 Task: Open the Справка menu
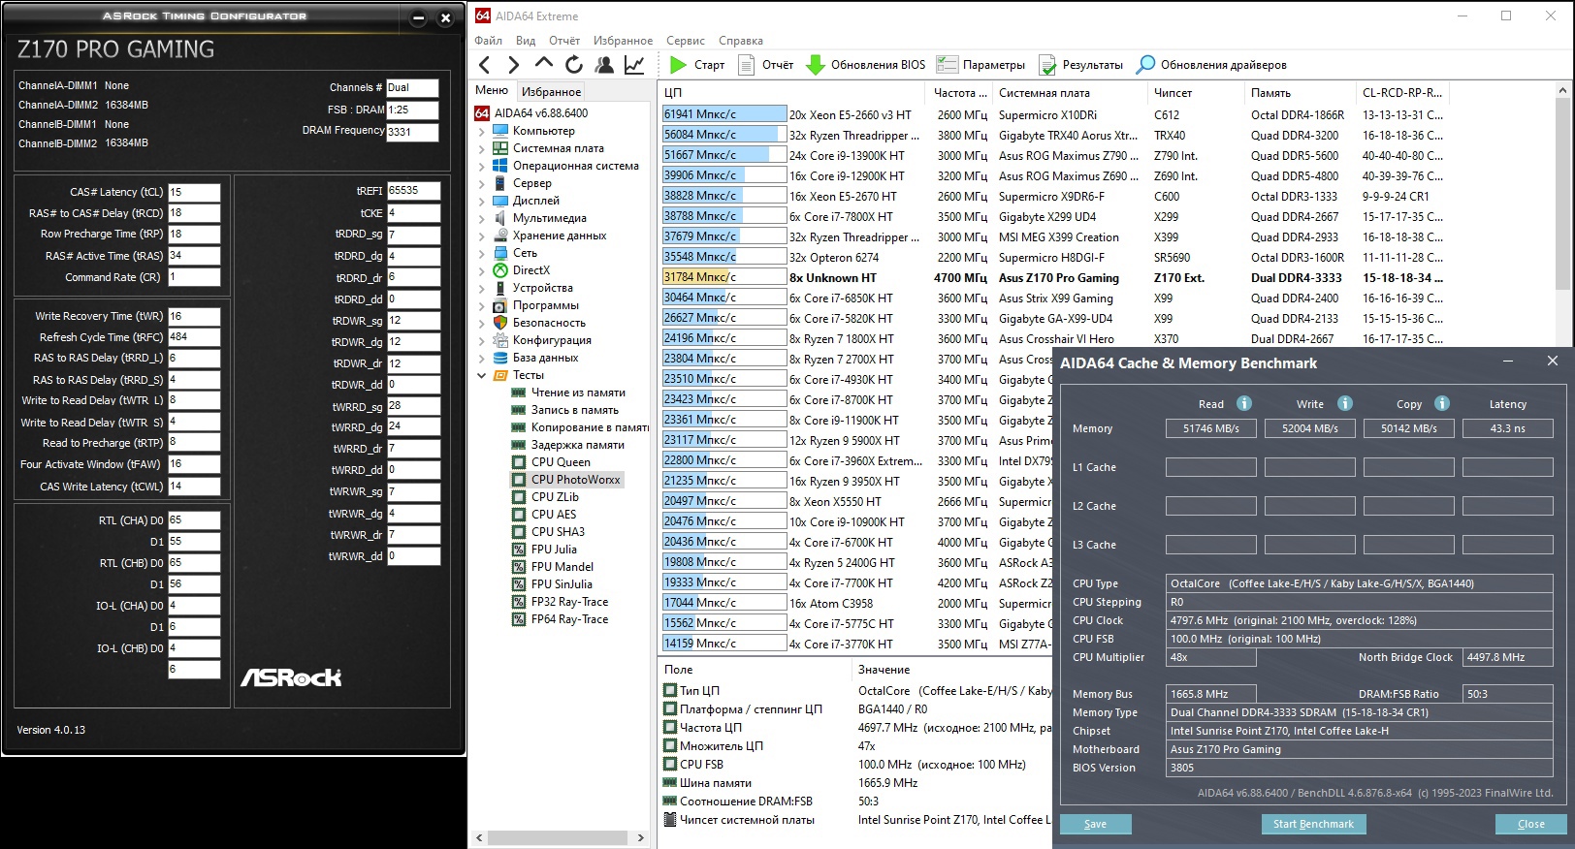741,41
